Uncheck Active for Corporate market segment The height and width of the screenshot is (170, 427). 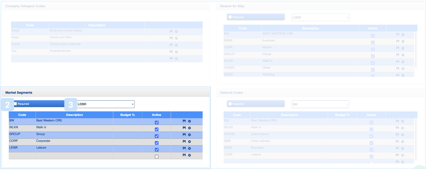coord(157,143)
